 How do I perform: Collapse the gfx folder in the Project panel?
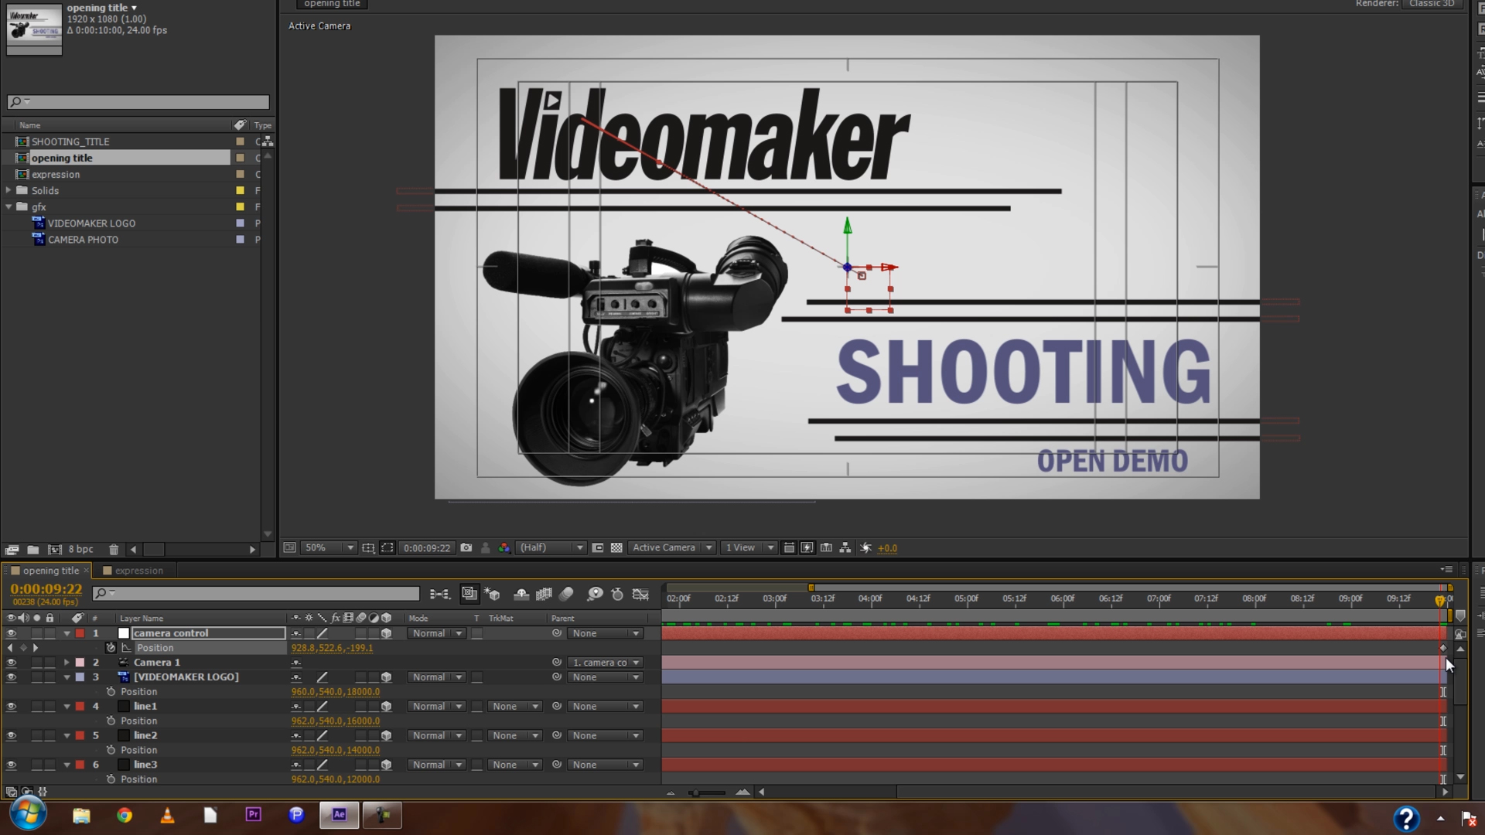9,206
